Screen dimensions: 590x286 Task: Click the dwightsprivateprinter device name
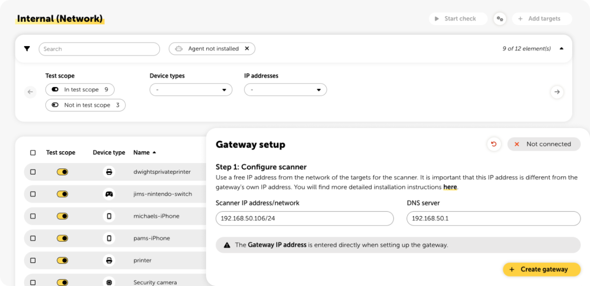point(162,172)
